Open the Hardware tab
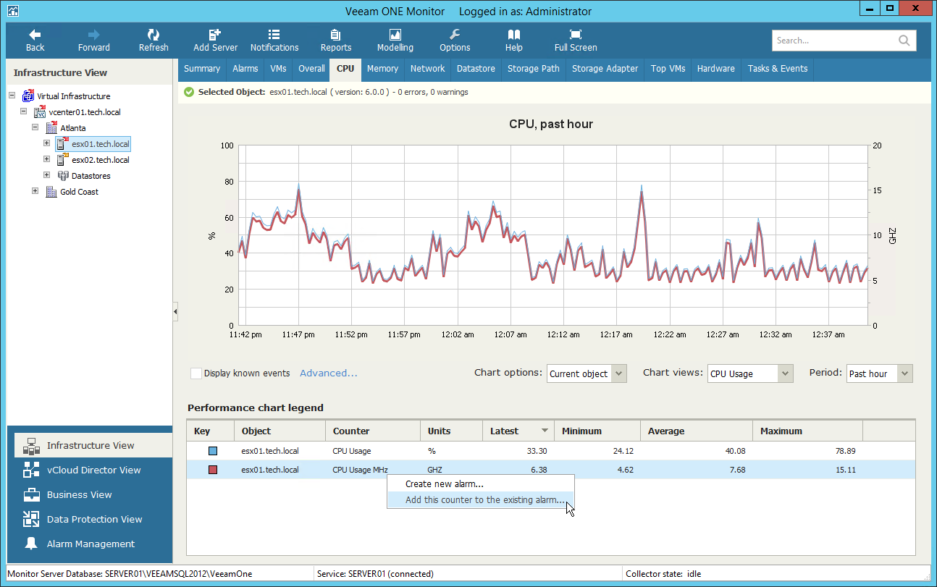The image size is (937, 587). click(x=716, y=69)
